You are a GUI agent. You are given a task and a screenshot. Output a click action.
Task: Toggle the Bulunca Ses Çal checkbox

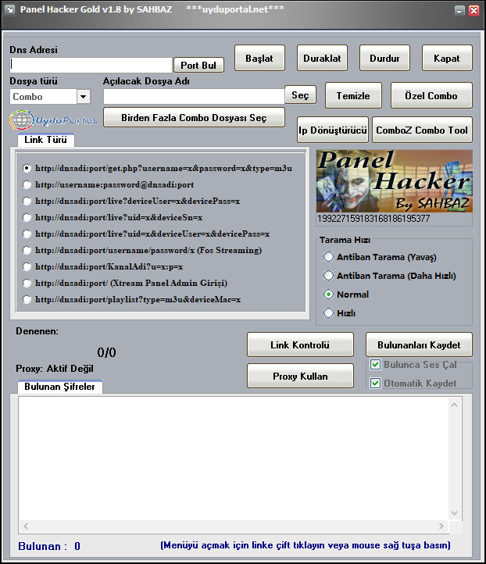[376, 365]
